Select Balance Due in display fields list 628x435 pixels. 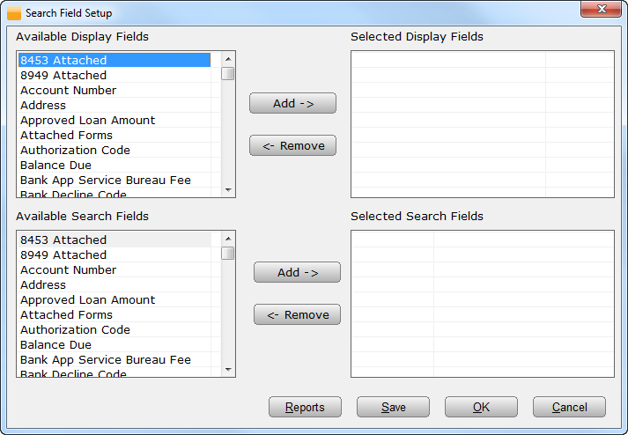point(55,166)
